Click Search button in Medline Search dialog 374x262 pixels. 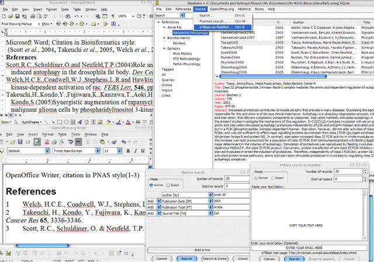pyautogui.click(x=186, y=258)
